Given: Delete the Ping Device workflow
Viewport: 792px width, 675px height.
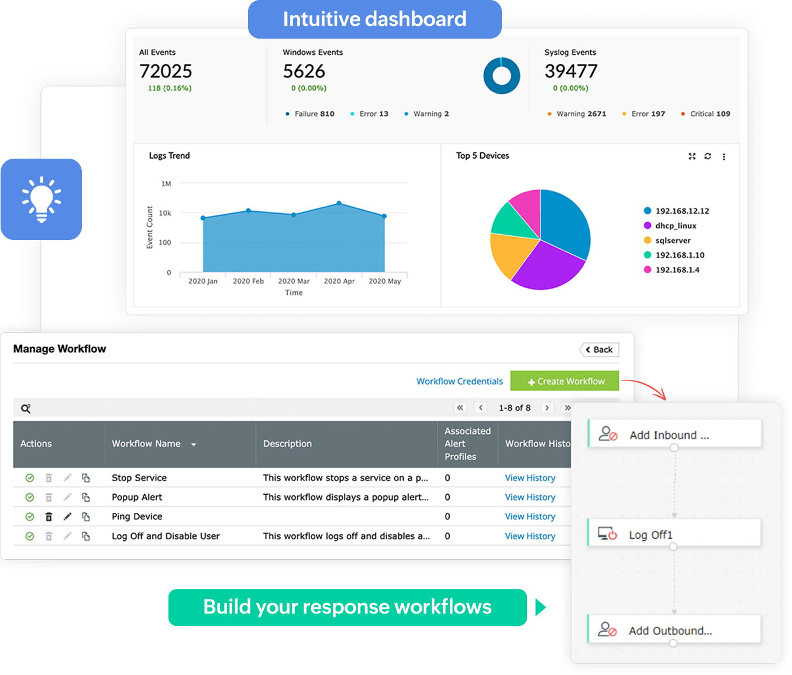Looking at the screenshot, I should tap(49, 516).
